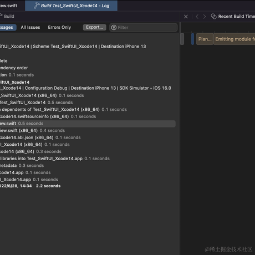Select the Build breadcrumb item
The image size is (255, 255).
tap(9, 17)
